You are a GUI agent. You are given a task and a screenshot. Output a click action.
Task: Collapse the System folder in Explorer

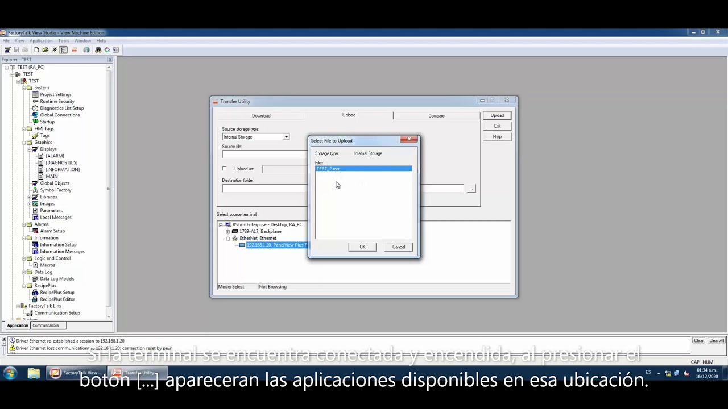click(23, 87)
